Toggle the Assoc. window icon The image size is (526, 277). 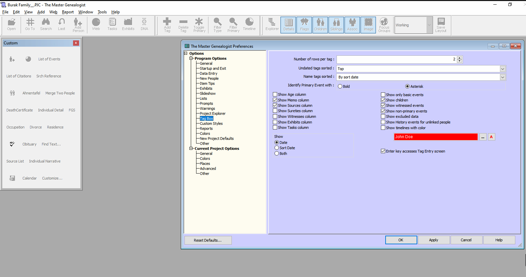pos(352,25)
